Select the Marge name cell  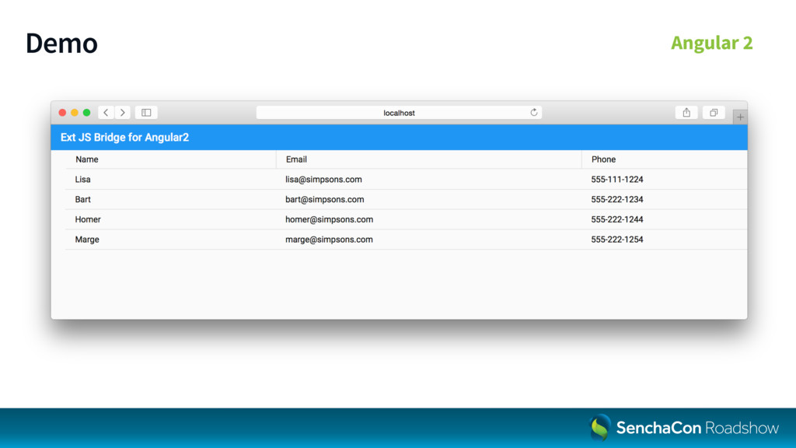pos(171,240)
